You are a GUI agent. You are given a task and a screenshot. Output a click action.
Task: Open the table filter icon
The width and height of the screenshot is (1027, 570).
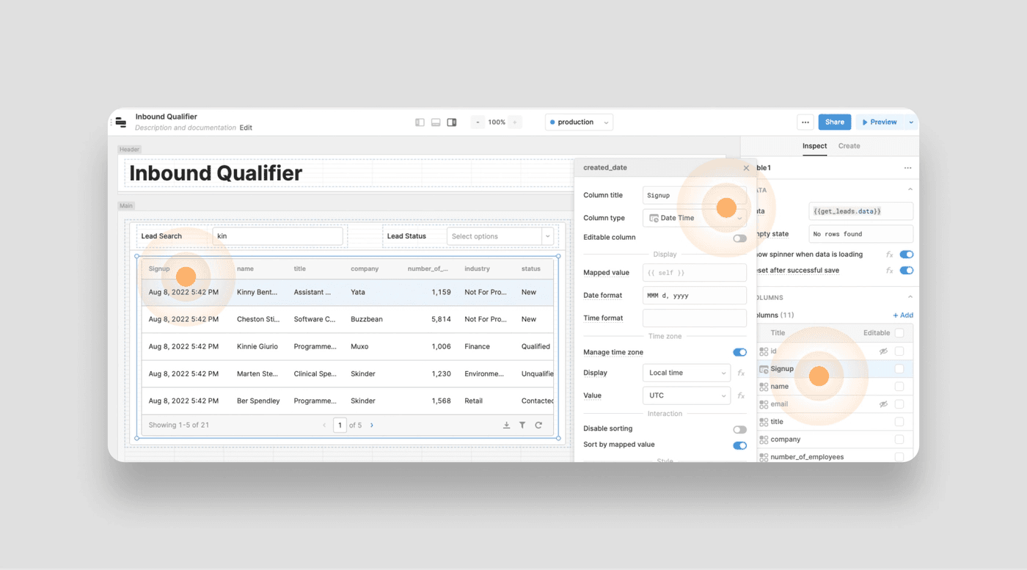[x=522, y=425]
